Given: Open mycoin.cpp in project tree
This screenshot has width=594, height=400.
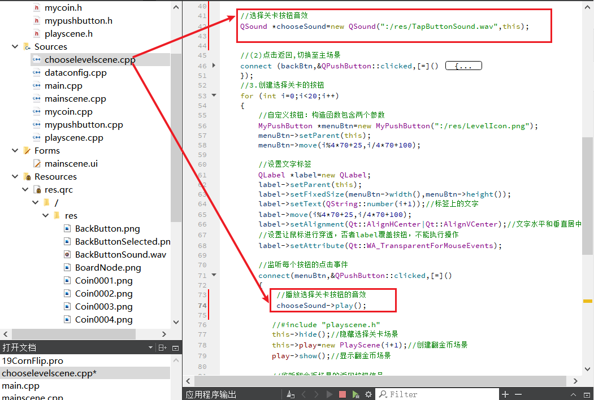Looking at the screenshot, I should pos(68,111).
